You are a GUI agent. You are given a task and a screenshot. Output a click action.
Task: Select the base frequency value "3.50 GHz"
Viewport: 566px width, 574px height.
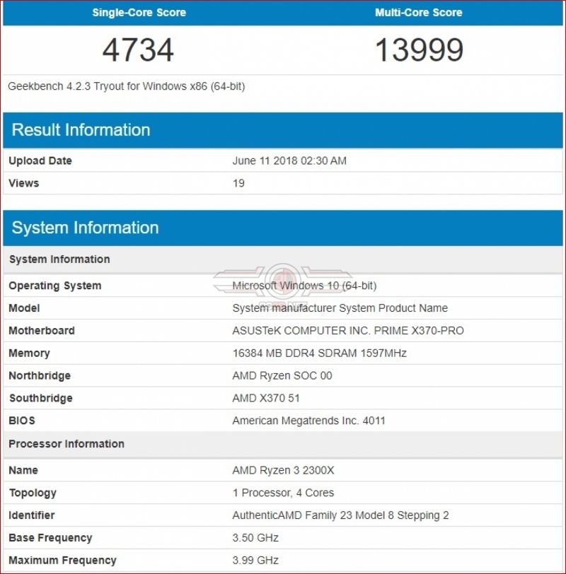255,538
